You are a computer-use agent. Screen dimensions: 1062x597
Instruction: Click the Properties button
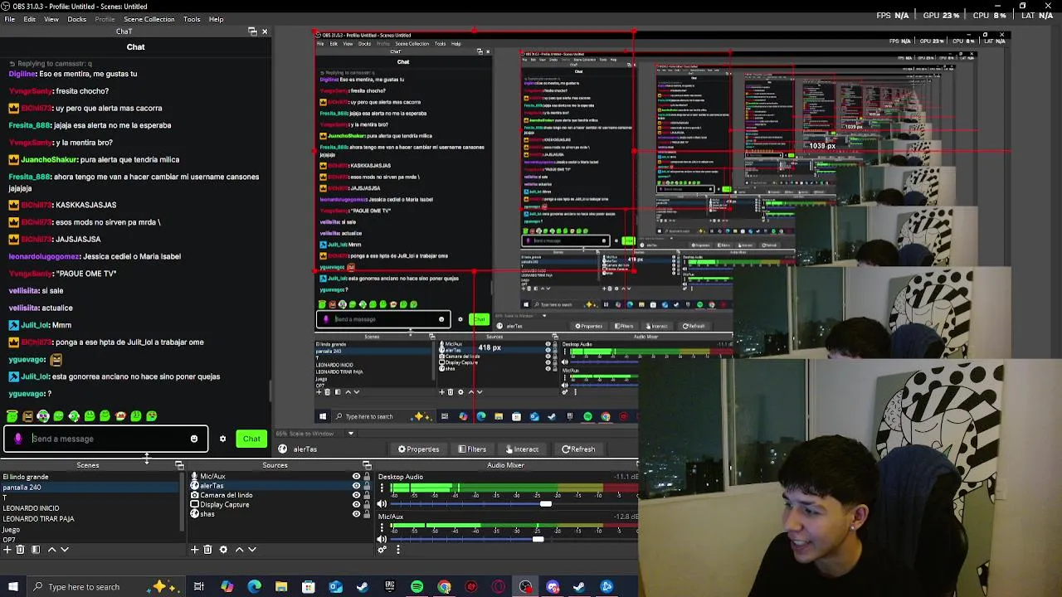418,449
